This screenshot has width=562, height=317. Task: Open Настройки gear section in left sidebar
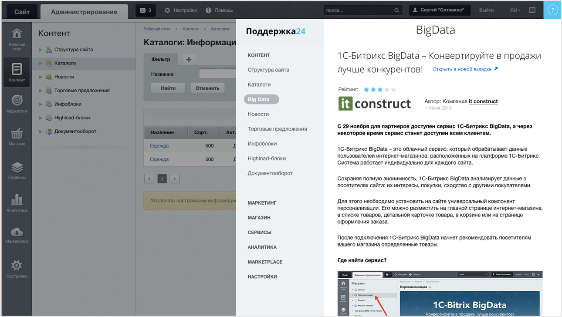coord(17,269)
